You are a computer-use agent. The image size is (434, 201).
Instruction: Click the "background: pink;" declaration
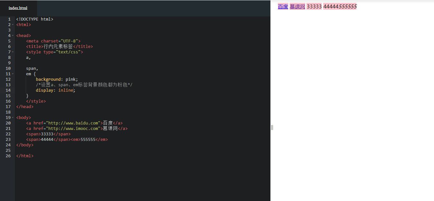coord(57,79)
